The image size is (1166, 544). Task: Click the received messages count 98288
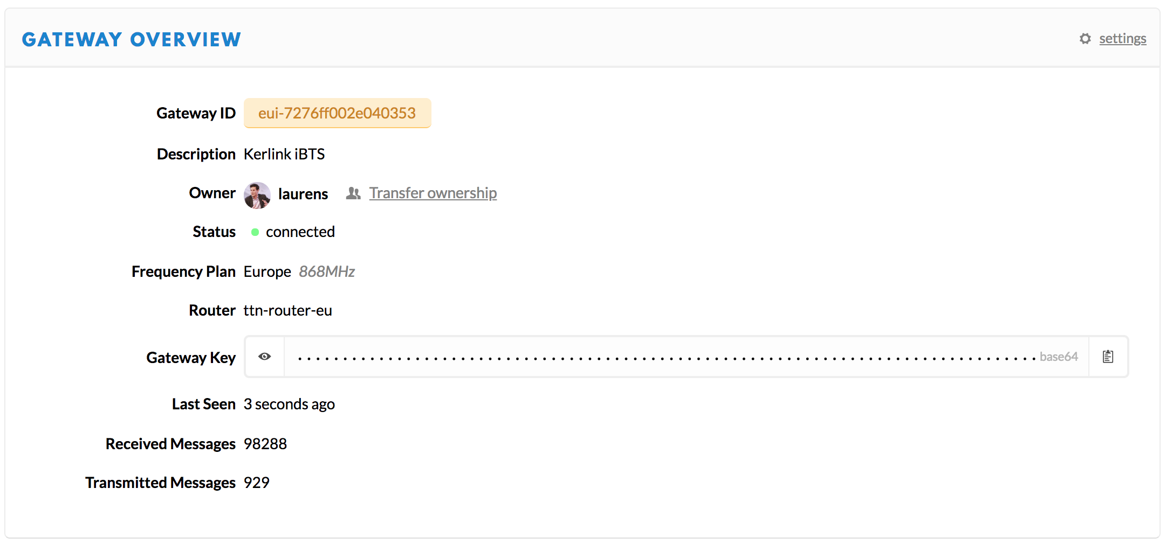pyautogui.click(x=265, y=444)
